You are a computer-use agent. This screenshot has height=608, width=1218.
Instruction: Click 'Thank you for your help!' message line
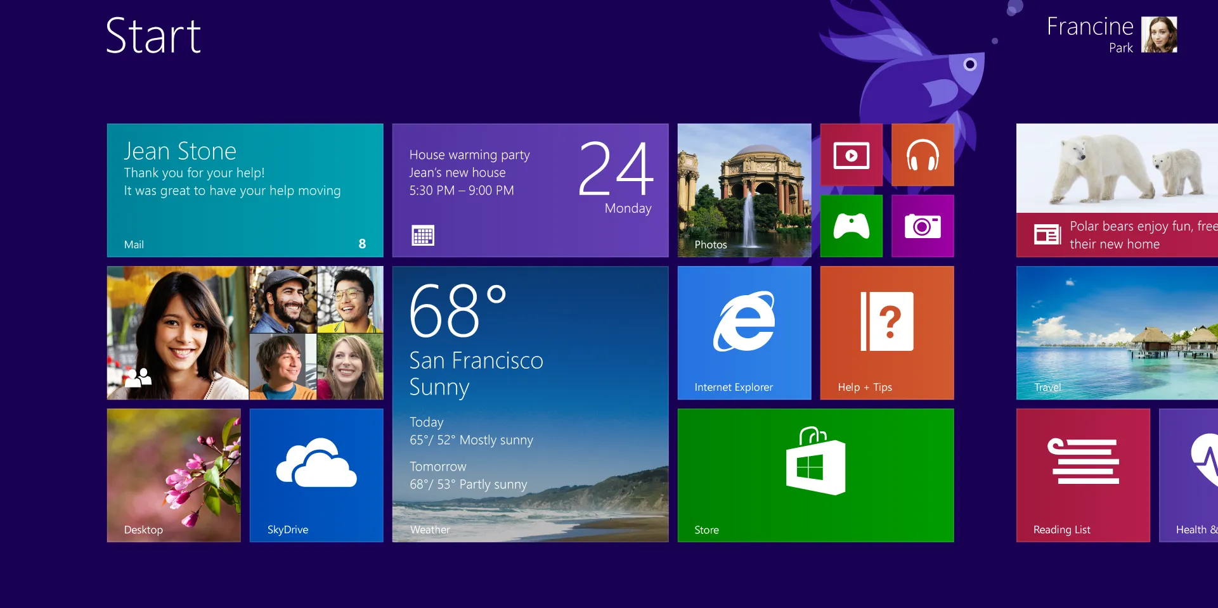(194, 172)
